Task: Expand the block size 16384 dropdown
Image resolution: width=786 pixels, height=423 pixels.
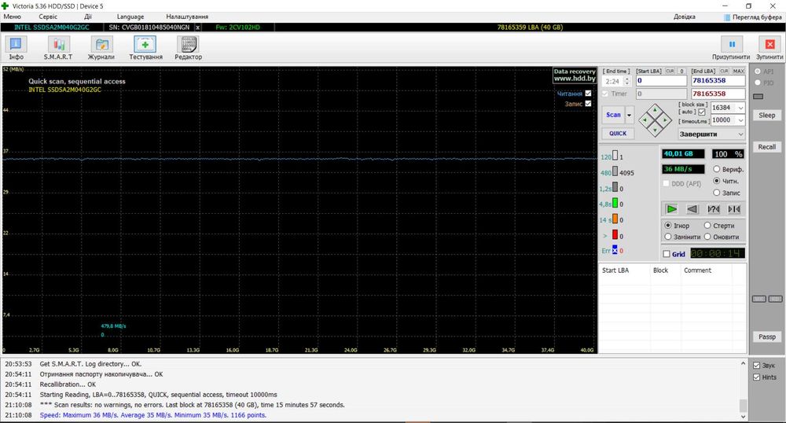Action: [741, 107]
